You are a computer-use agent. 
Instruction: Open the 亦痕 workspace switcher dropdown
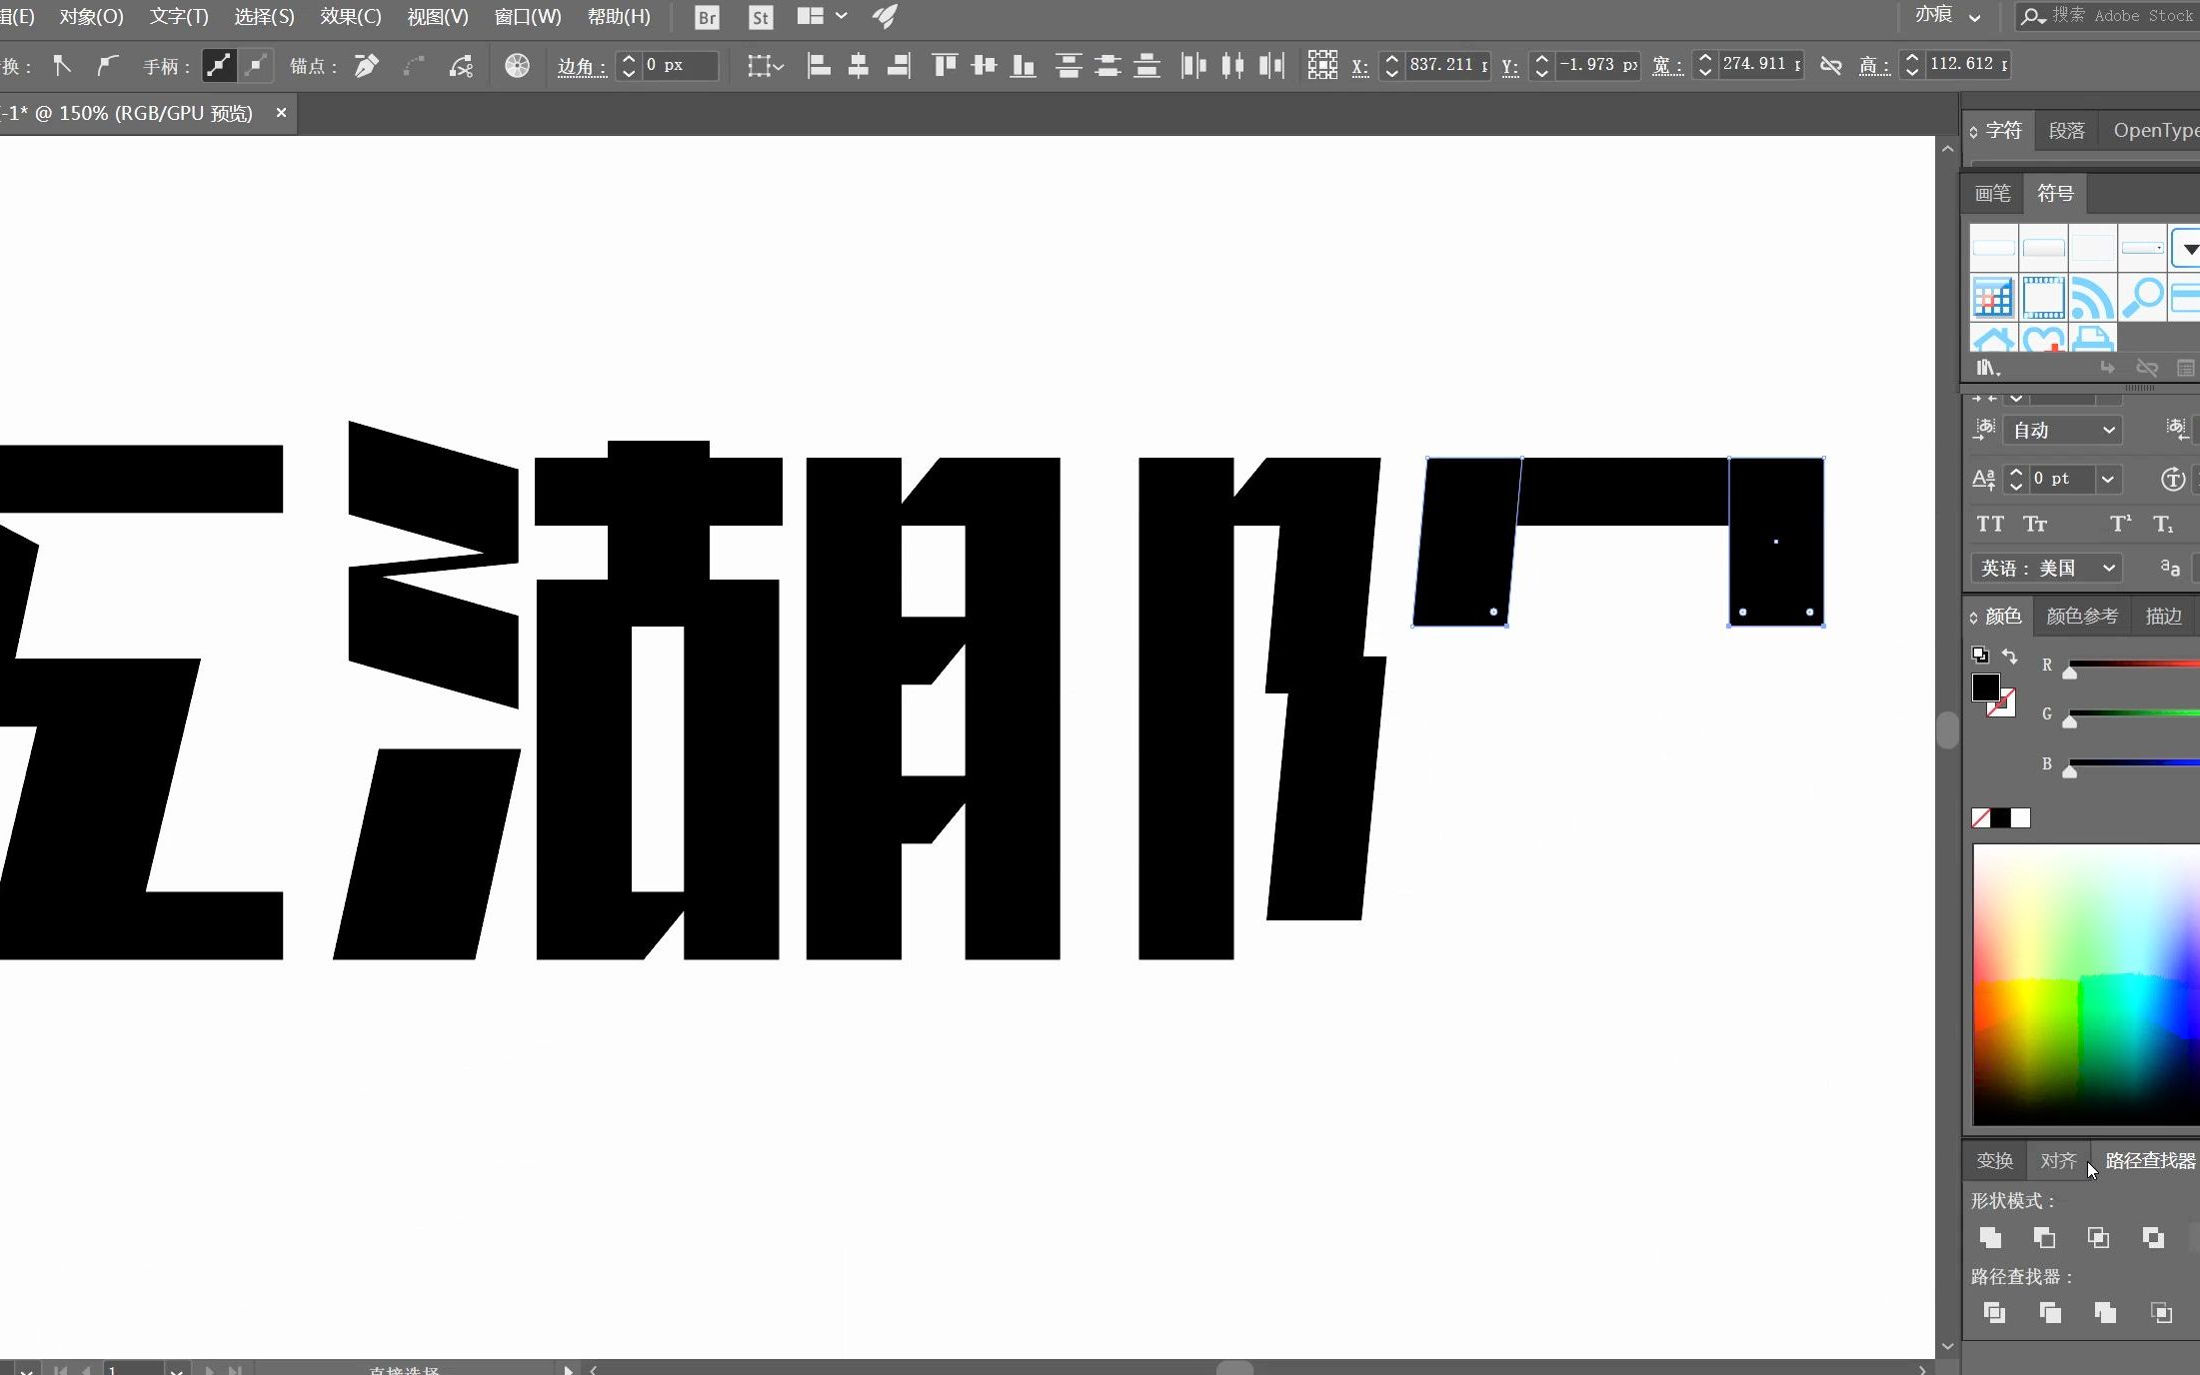pos(1948,15)
